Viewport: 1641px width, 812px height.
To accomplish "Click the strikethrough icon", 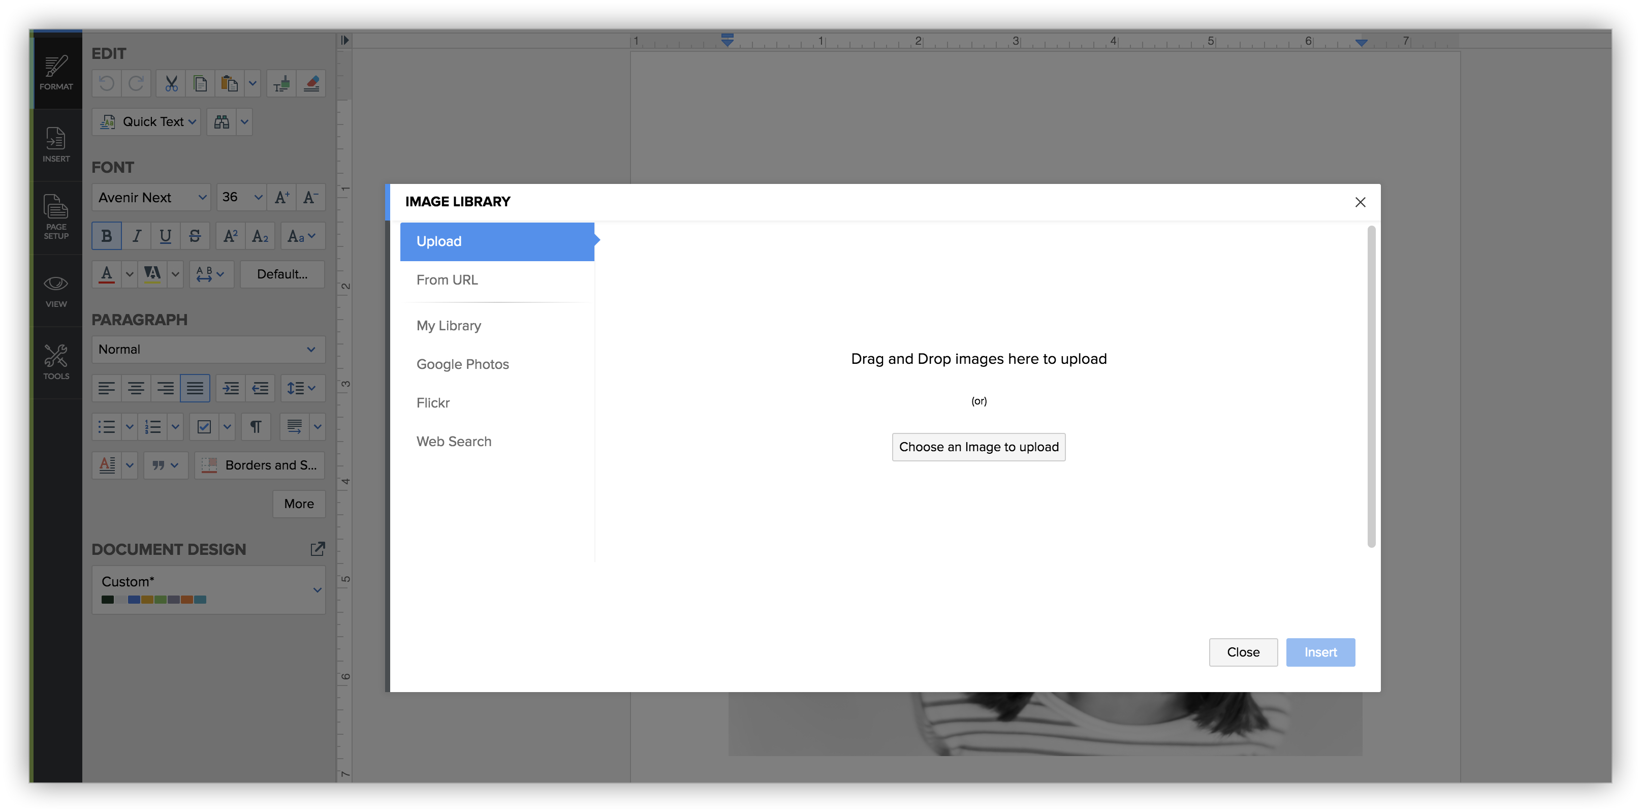I will (x=195, y=236).
